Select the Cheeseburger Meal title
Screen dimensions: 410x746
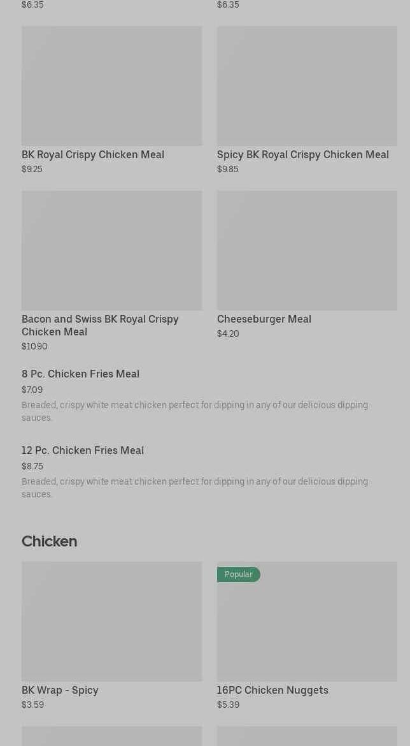coord(264,319)
